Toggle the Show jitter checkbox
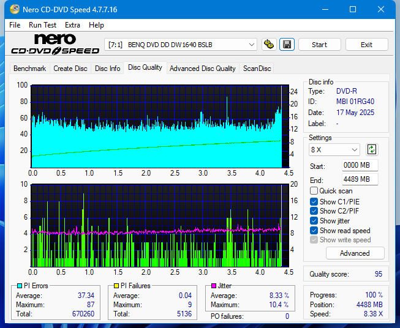Image resolution: width=400 pixels, height=328 pixels. (314, 221)
